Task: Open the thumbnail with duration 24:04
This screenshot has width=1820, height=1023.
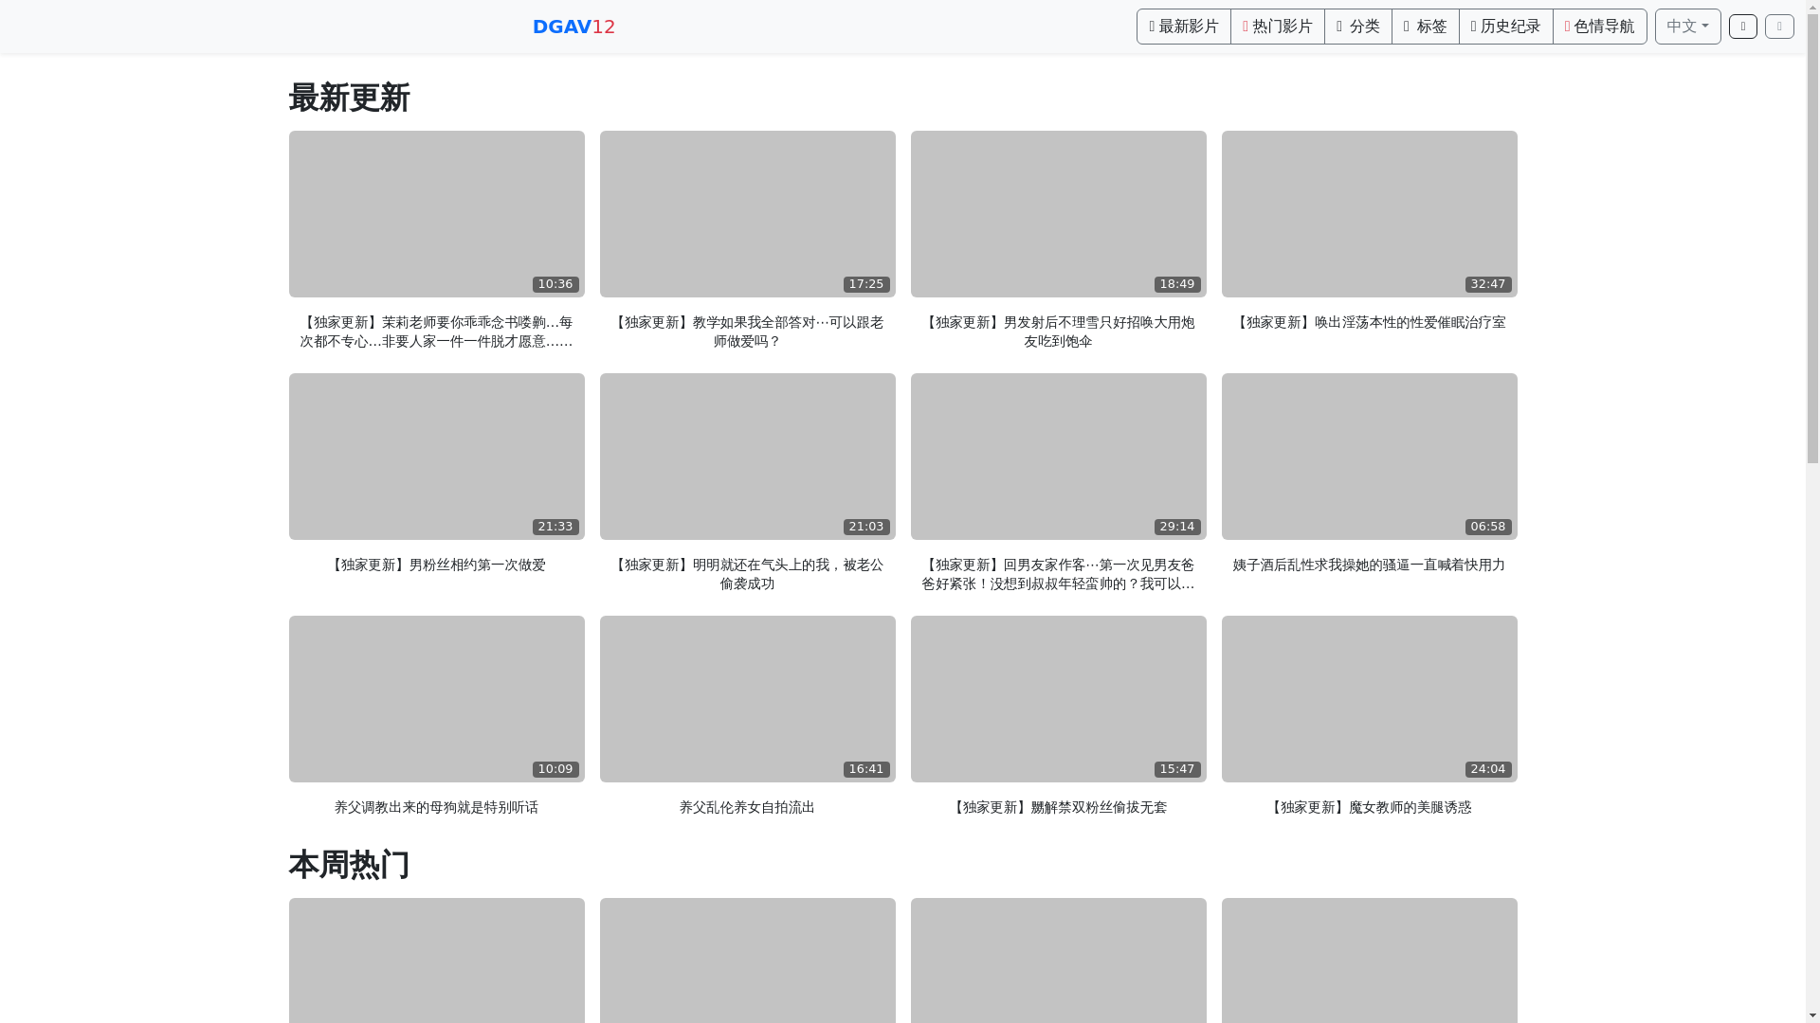Action: (1369, 699)
